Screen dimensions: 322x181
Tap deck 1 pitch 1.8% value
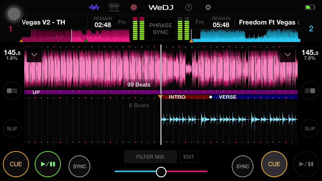[12, 58]
